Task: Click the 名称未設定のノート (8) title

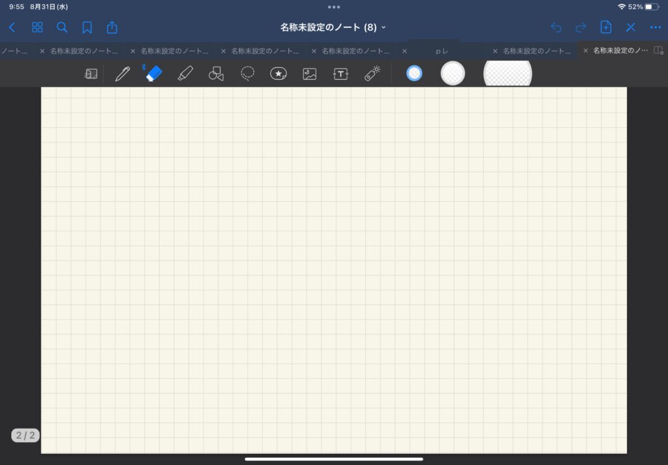Action: pos(328,27)
